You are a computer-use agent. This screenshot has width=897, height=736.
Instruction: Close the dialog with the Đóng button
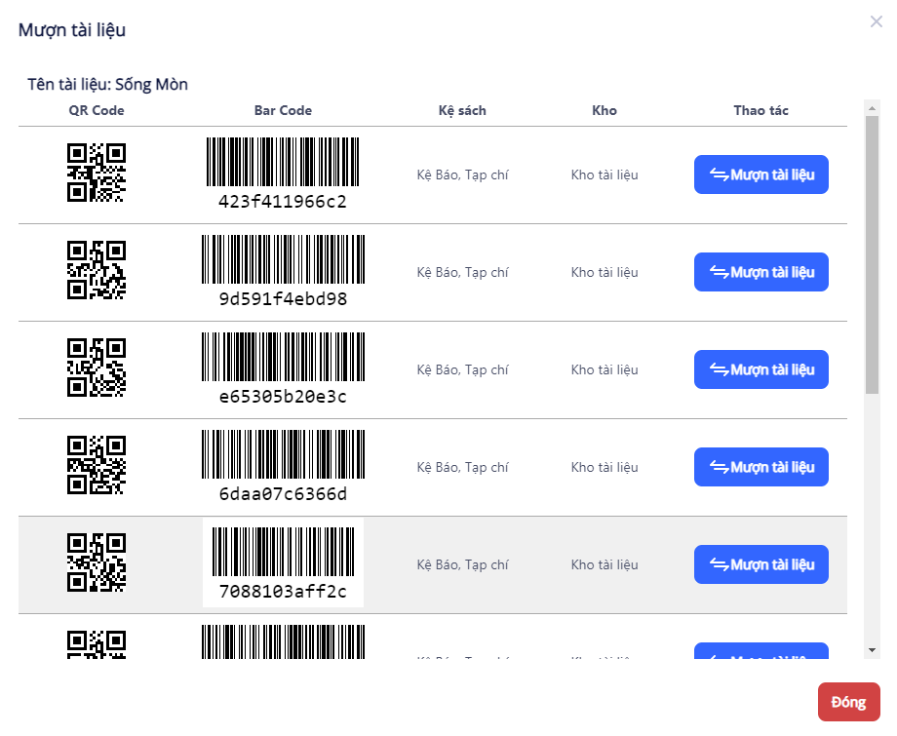[x=848, y=702]
